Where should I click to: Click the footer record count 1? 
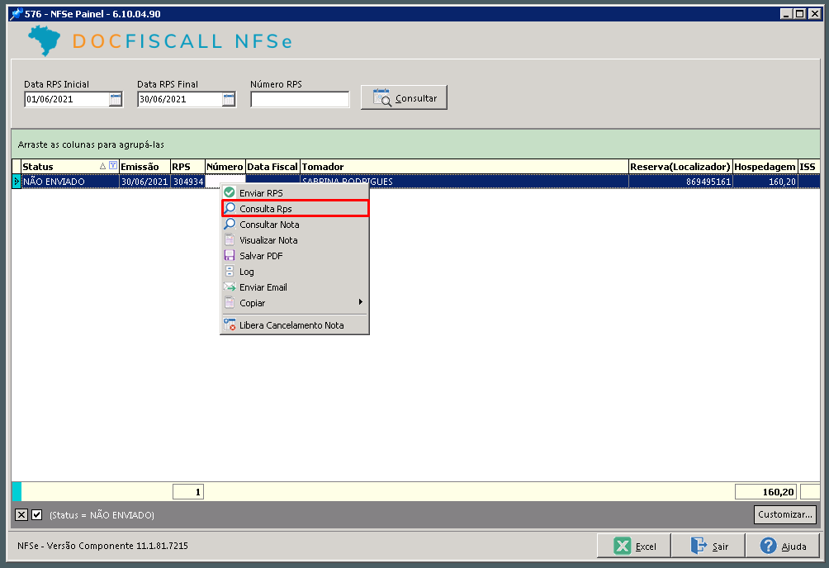point(188,492)
